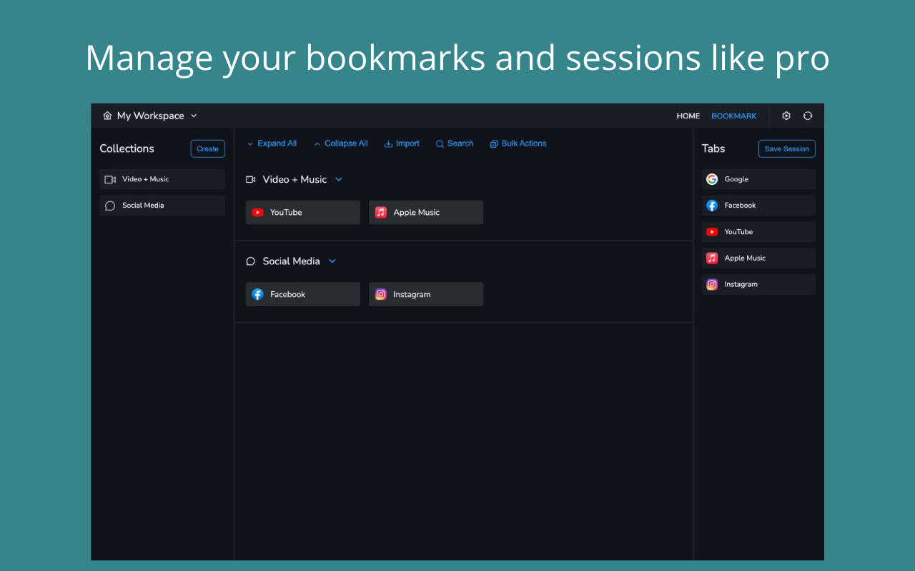Switch to the BOOKMARK tab
Viewport: 915px width, 571px height.
point(733,116)
